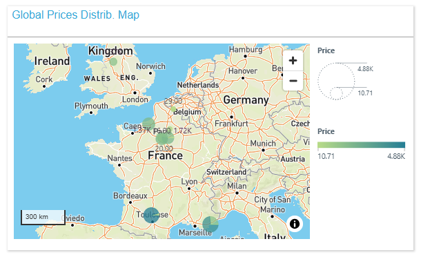
Task: Click the bubble north of Caen
Action: (148, 124)
